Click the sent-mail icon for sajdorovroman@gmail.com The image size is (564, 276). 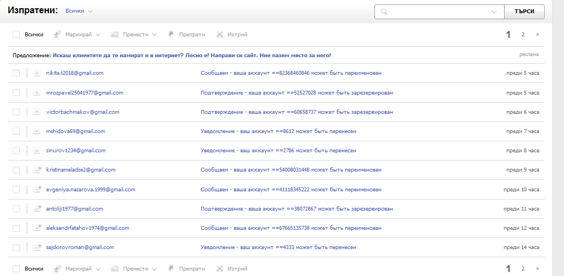coord(37,247)
